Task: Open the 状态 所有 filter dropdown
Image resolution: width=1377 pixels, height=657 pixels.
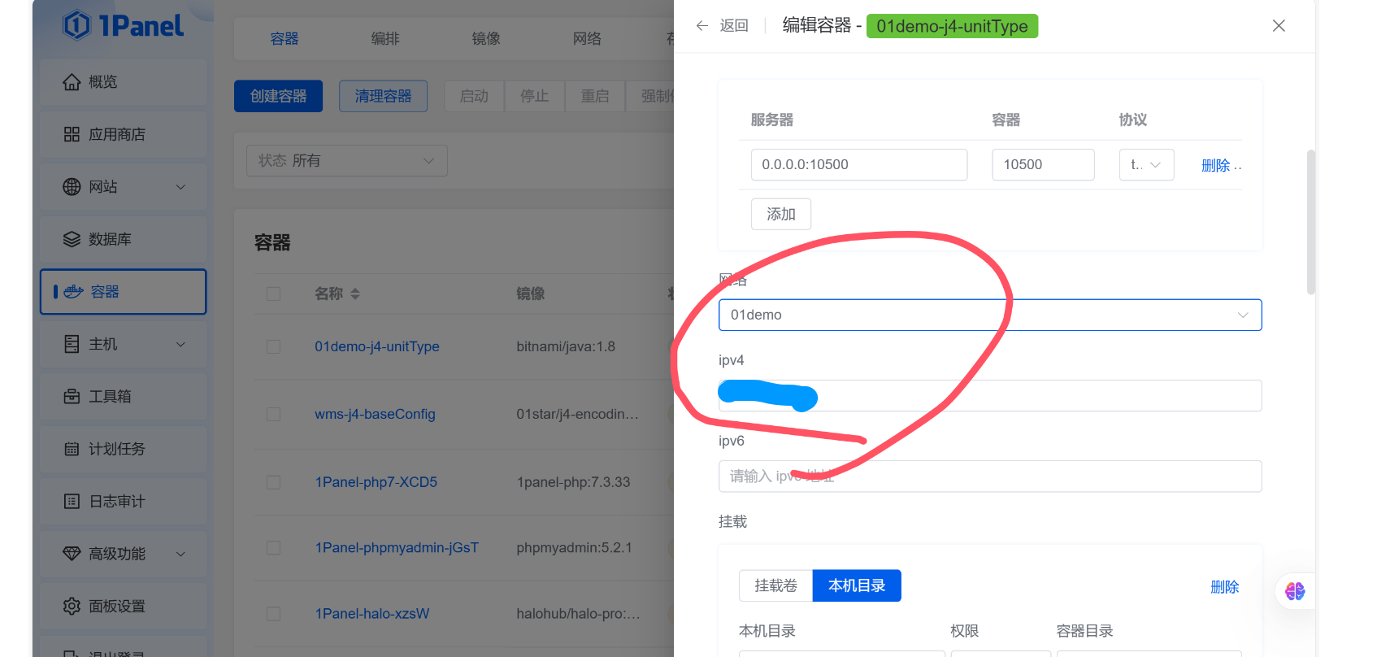Action: pos(346,161)
